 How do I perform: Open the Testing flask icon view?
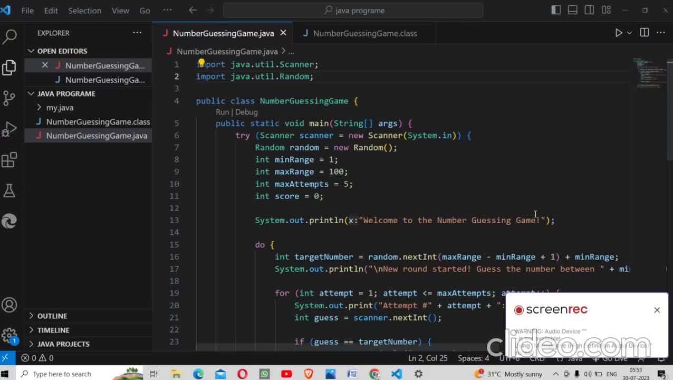tap(9, 191)
